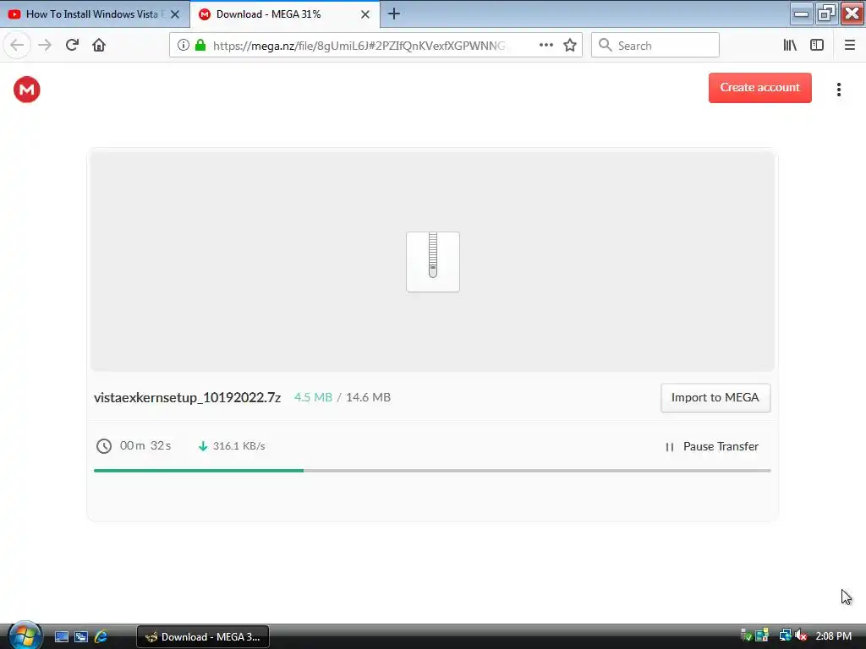Click the muted volume tray icon
The image size is (866, 649).
(x=801, y=635)
